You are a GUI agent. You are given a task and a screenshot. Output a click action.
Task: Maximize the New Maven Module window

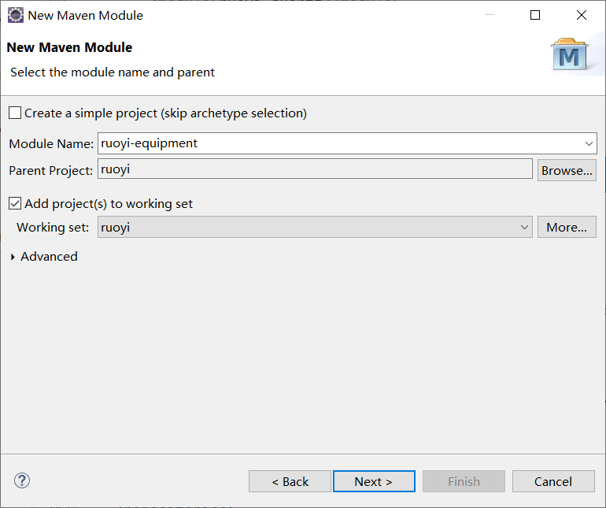pyautogui.click(x=535, y=15)
